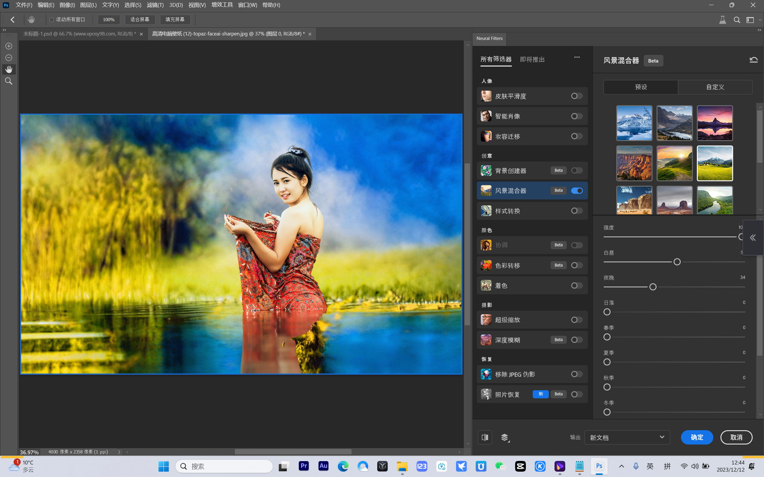The image size is (764, 477).
Task: Click the layer preview stack icon
Action: [x=504, y=437]
